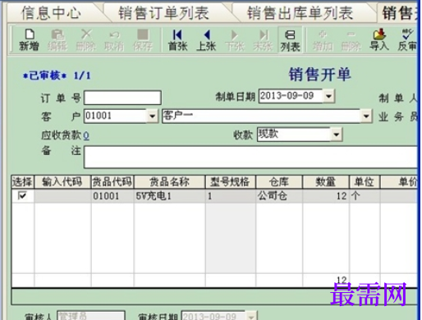This screenshot has height=320, width=422.
Task: Click the 删除 remove row icon next to 导入
Action: point(351,40)
